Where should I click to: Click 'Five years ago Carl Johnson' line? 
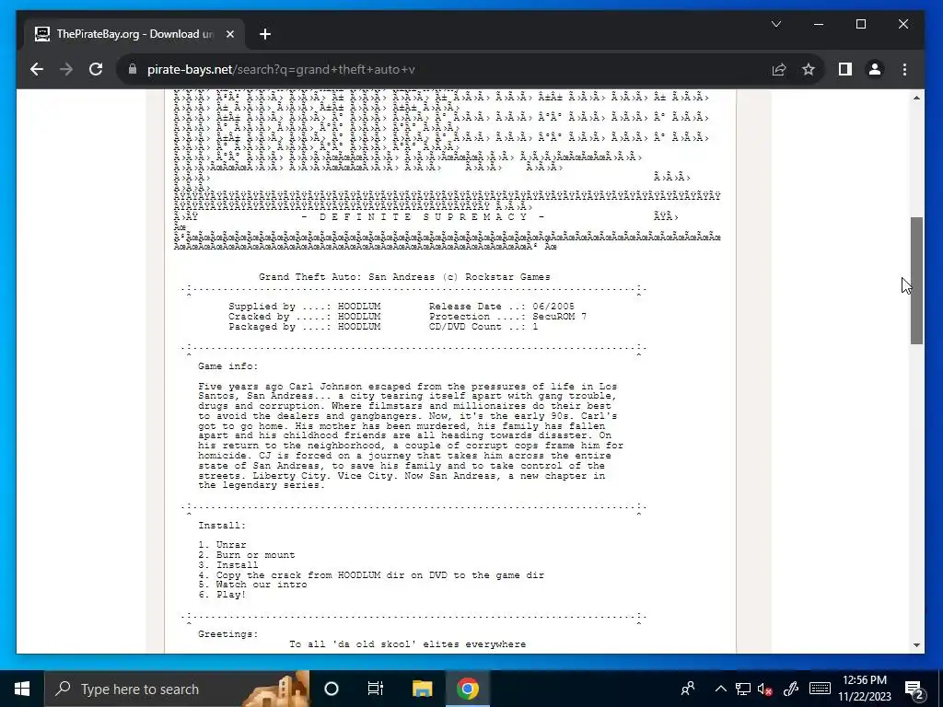point(408,387)
